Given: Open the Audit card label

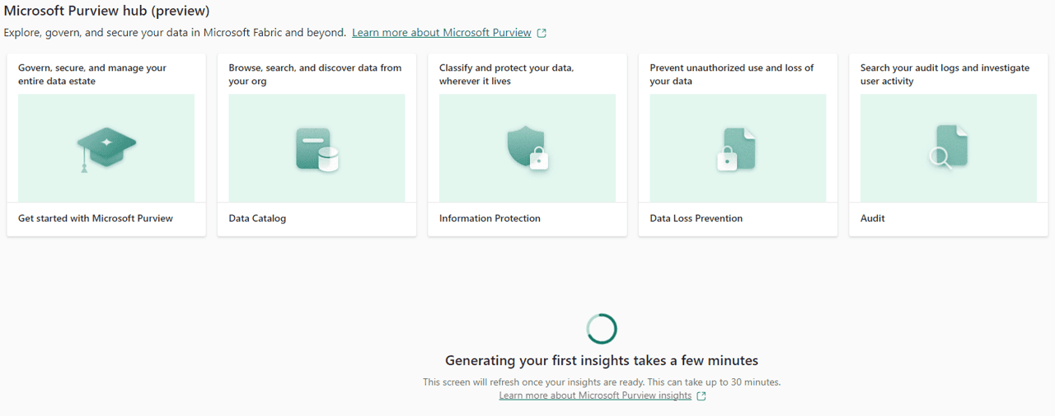Looking at the screenshot, I should tap(872, 218).
